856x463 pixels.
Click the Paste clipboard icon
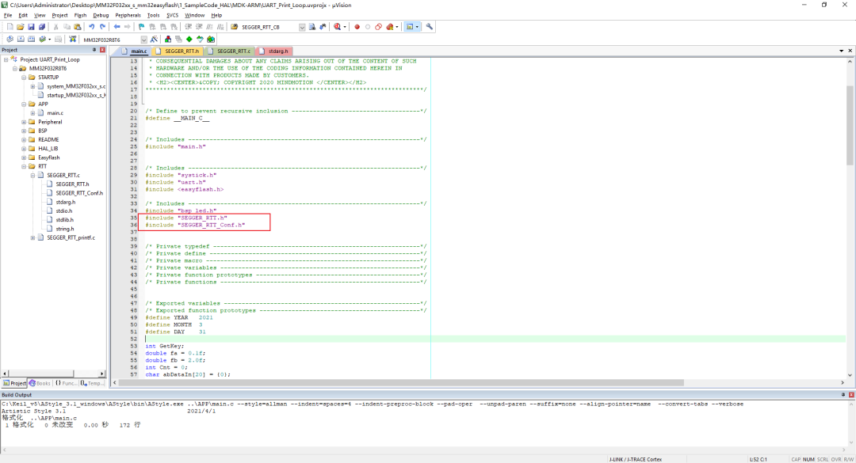78,27
